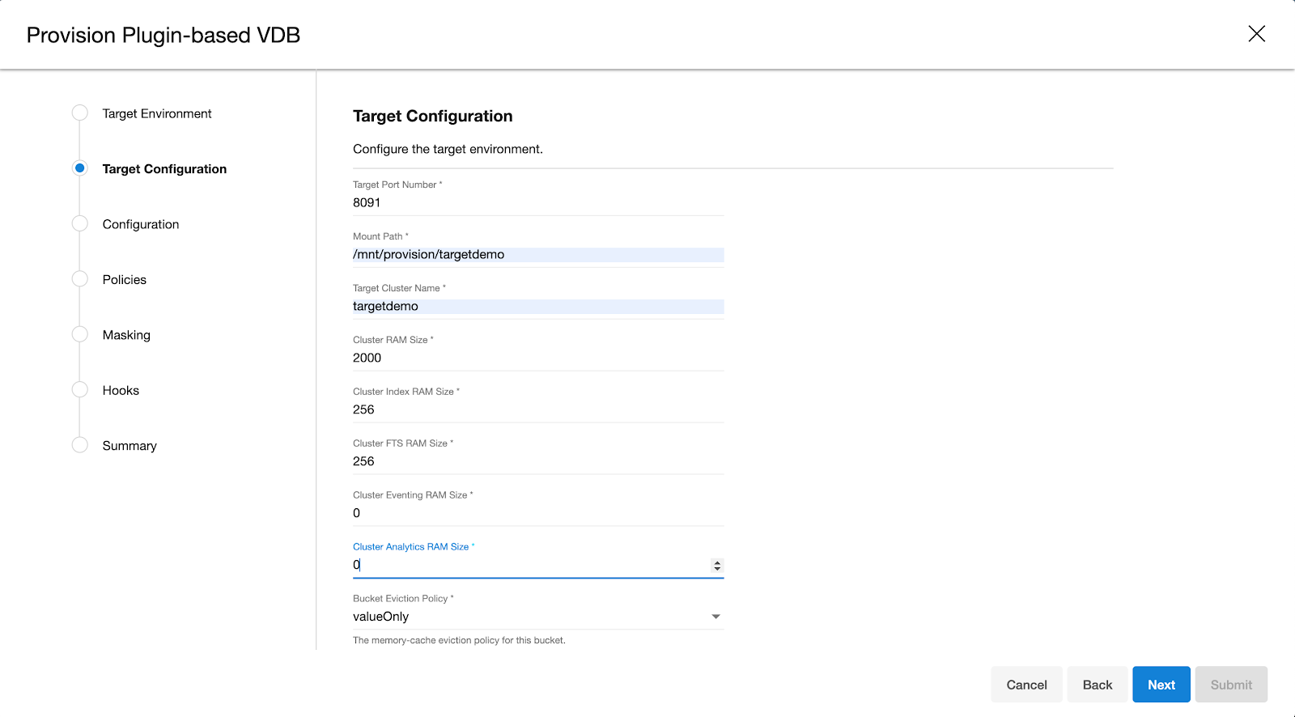1295x717 pixels.
Task: Click the Target Environment step circle
Action: click(x=79, y=113)
